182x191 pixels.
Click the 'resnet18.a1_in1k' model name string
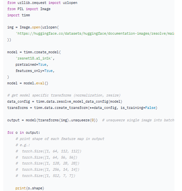pyautogui.click(x=34, y=58)
